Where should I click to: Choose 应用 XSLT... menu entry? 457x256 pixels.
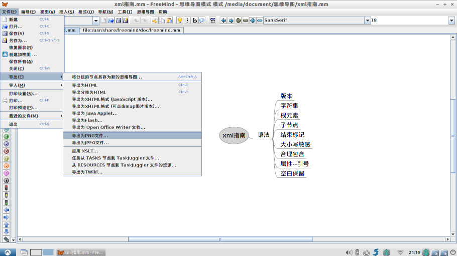132,151
